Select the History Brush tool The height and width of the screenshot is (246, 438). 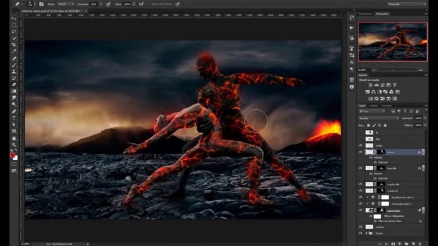click(14, 79)
